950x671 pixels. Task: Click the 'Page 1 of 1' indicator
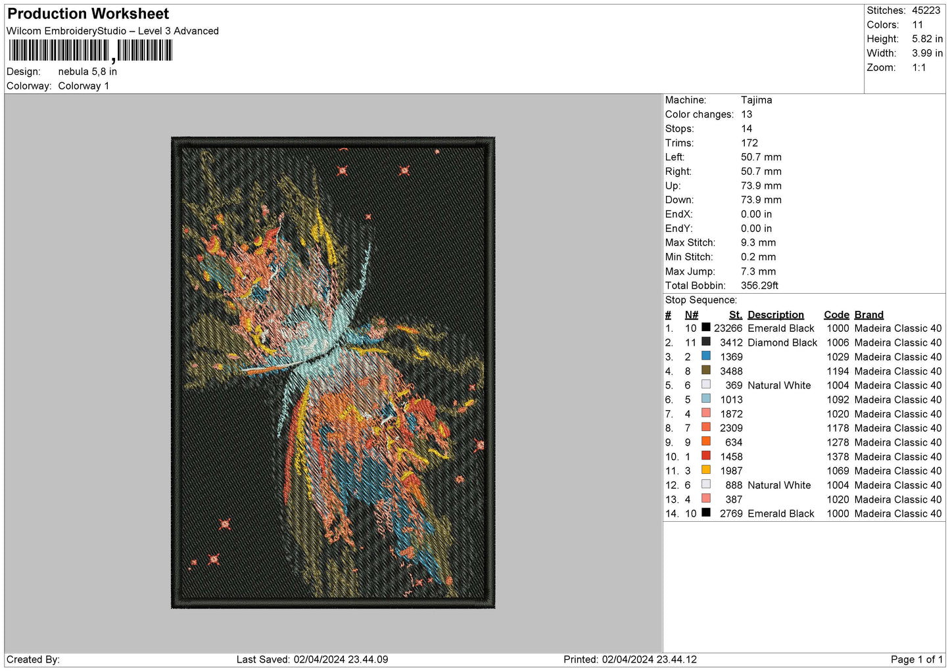click(x=916, y=659)
